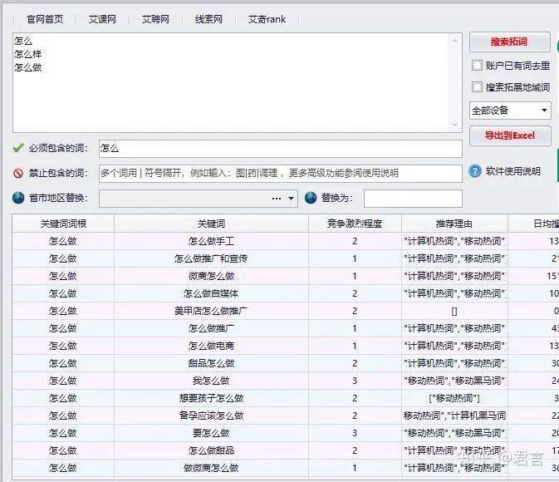Enable the 账户已有词去重 checkbox

pos(477,65)
